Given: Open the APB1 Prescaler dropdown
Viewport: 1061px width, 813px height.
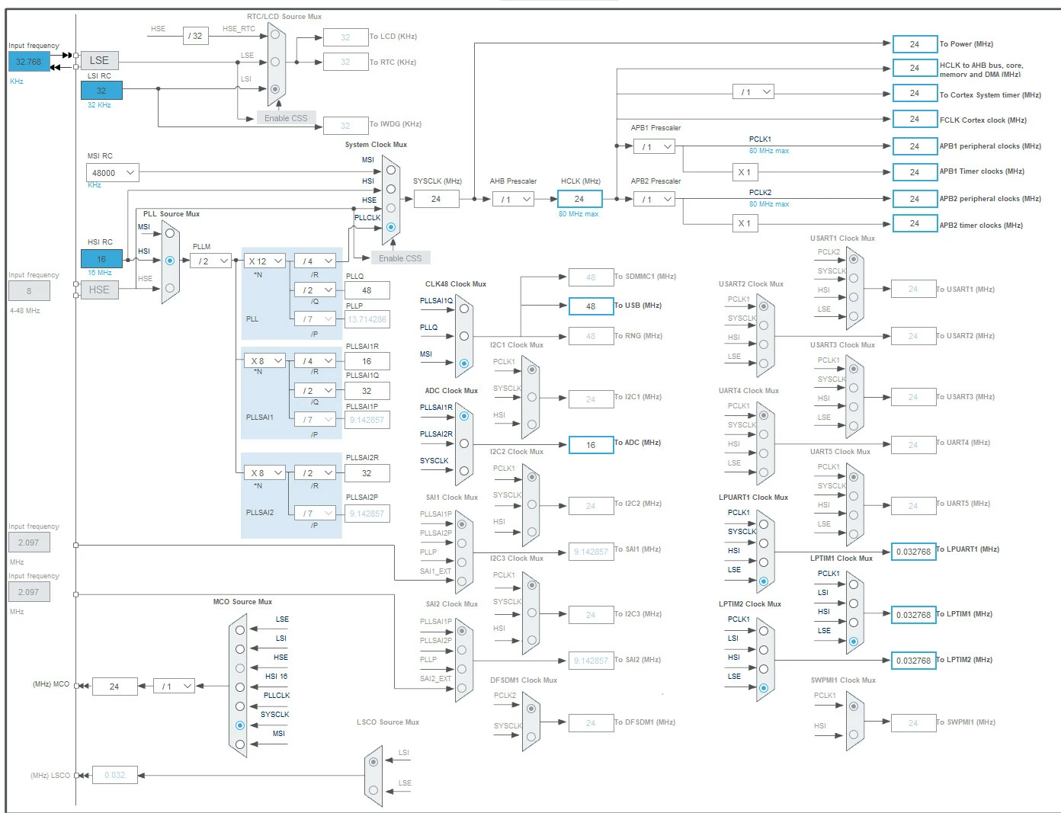Looking at the screenshot, I should point(655,146).
